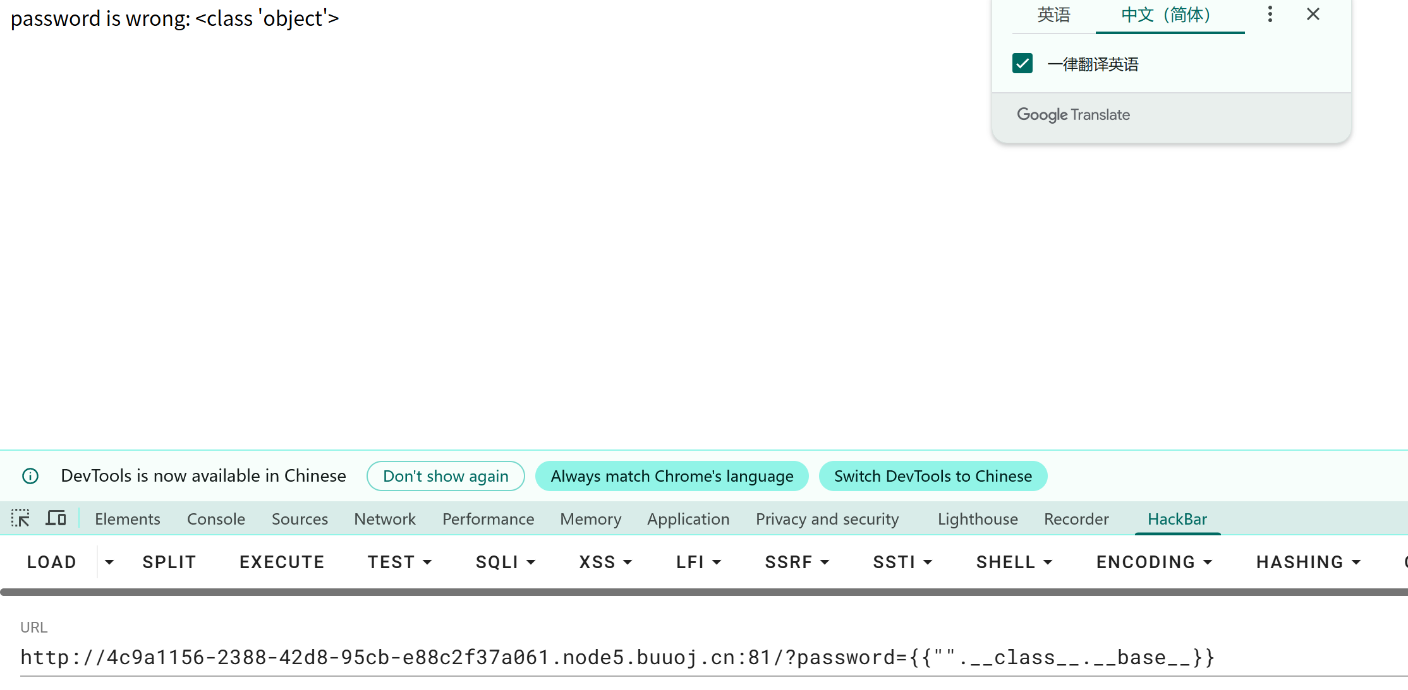Click Switch DevTools to Chinese
1408x690 pixels.
(x=933, y=476)
